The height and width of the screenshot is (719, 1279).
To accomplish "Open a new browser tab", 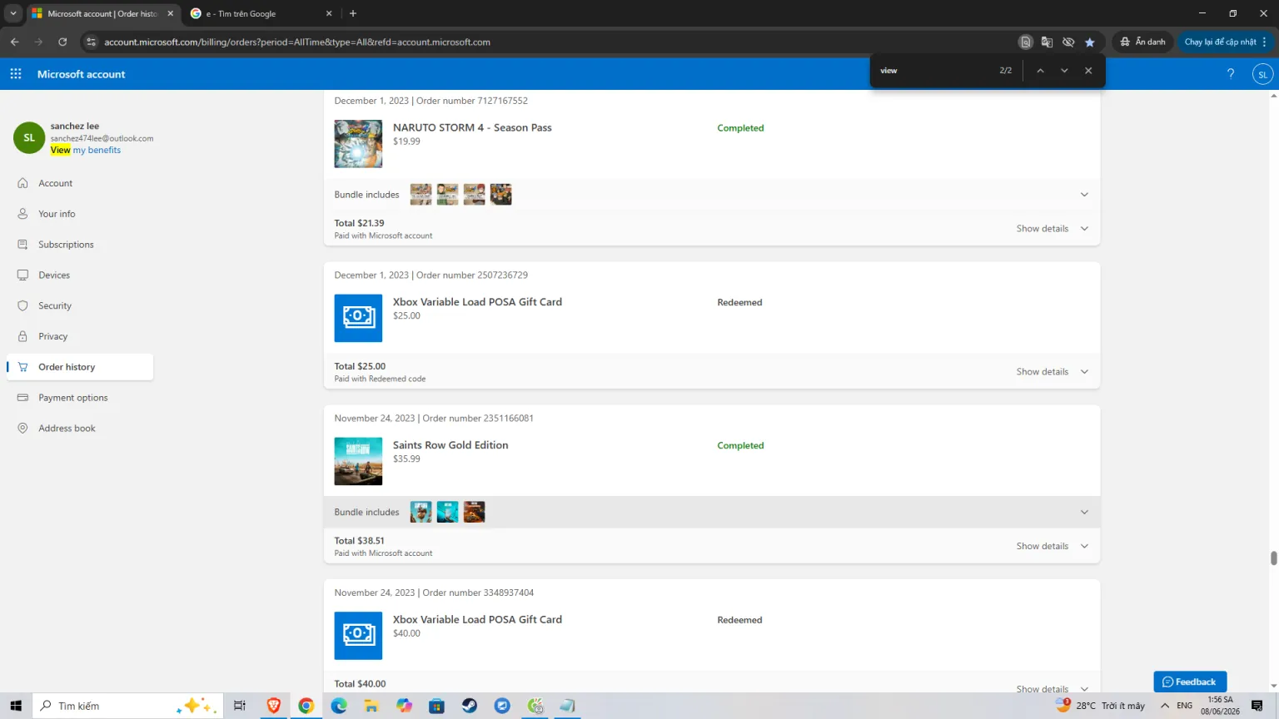I will [353, 13].
